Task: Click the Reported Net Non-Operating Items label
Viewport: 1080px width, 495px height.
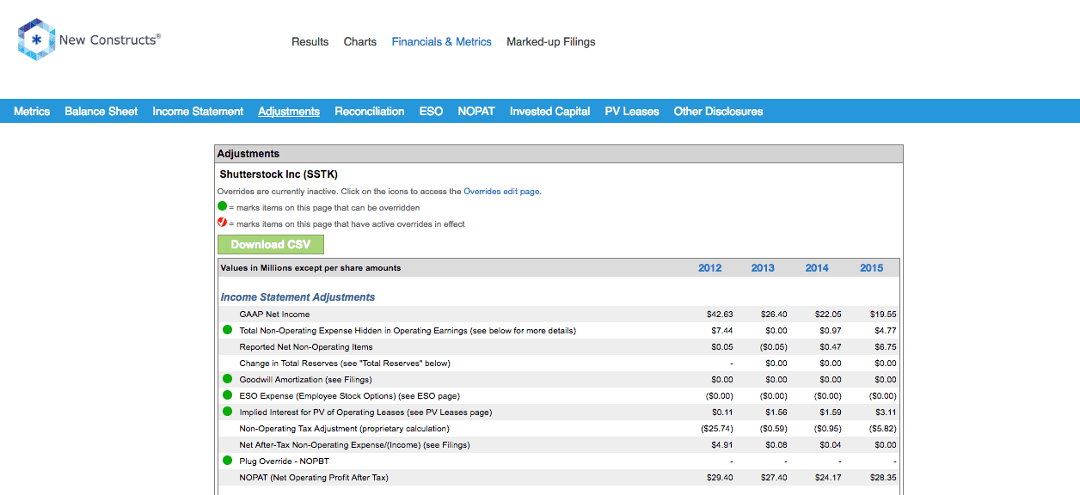Action: pos(306,347)
